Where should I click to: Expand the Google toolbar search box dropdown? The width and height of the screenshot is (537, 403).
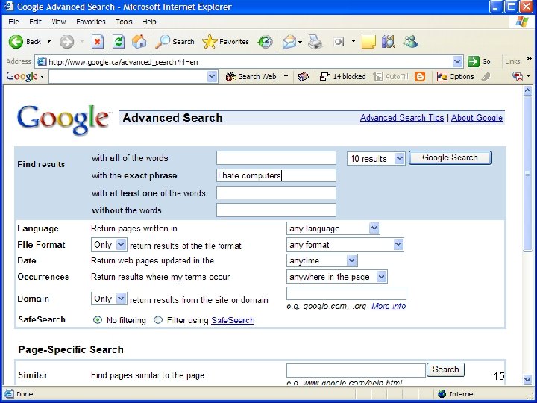click(212, 76)
